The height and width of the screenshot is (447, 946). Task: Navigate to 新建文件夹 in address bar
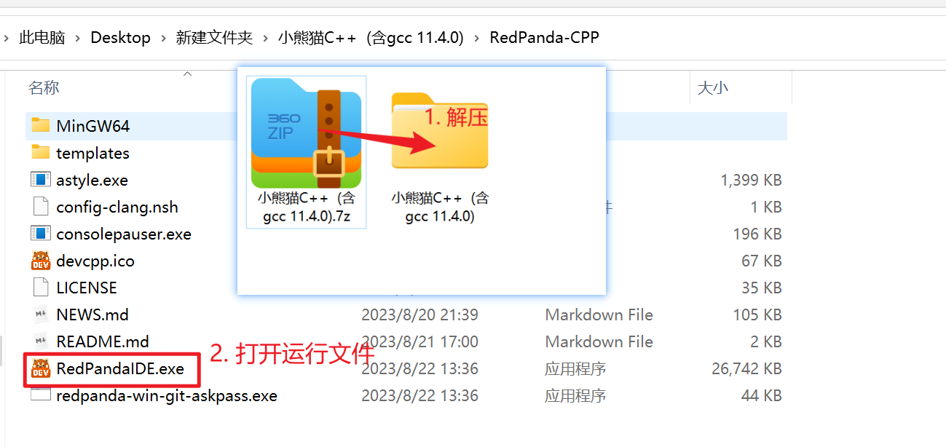pyautogui.click(x=214, y=38)
